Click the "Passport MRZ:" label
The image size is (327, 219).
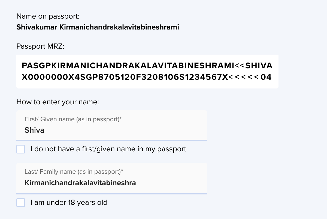coord(40,46)
